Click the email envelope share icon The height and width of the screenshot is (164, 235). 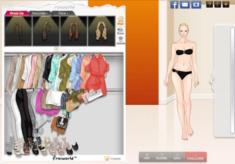[185, 5]
